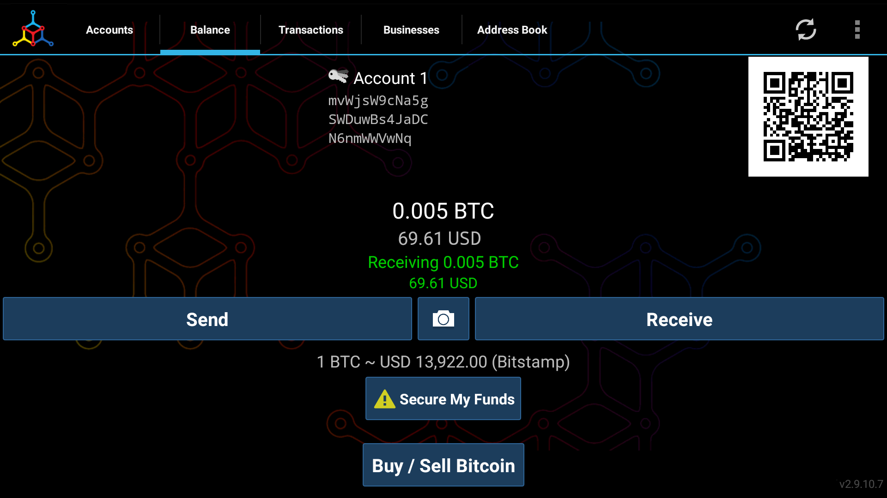View the QR code image top right
The image size is (887, 498).
point(808,117)
